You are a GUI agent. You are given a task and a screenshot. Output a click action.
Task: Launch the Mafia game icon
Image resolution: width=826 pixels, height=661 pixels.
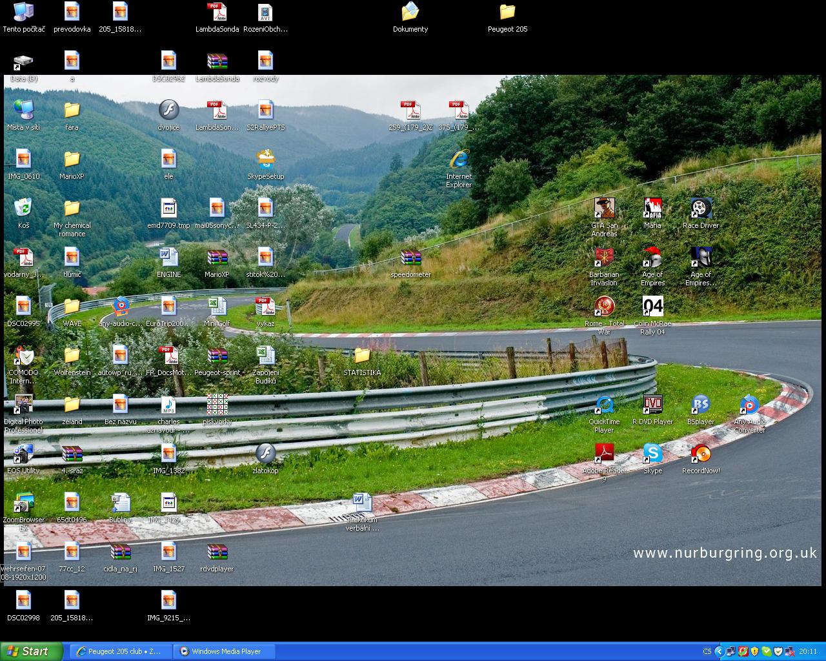(x=652, y=209)
